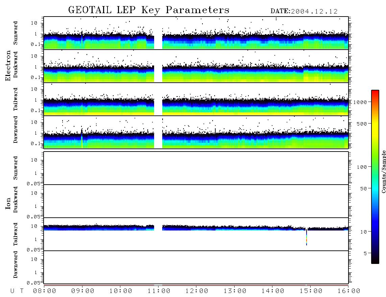Click the empty Ion Sunward panel
Viewport: 386px width, 297px height.
196,168
